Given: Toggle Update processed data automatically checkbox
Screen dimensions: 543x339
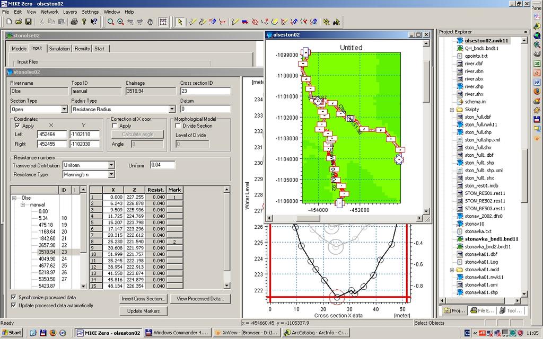Looking at the screenshot, I should 13,306.
